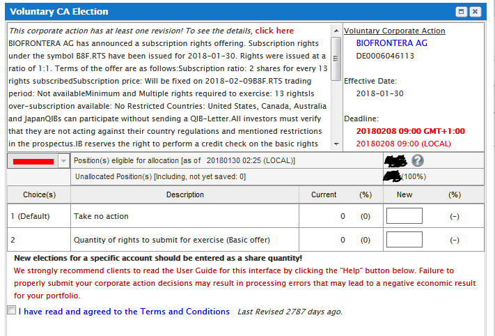
Task: Click the 'Voluntary Corporate Action' heading
Action: 395,31
